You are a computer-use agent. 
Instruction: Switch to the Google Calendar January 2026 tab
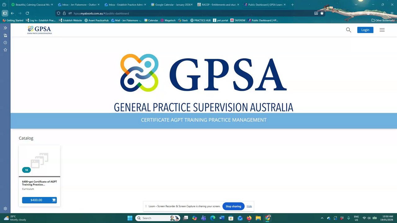(x=171, y=5)
